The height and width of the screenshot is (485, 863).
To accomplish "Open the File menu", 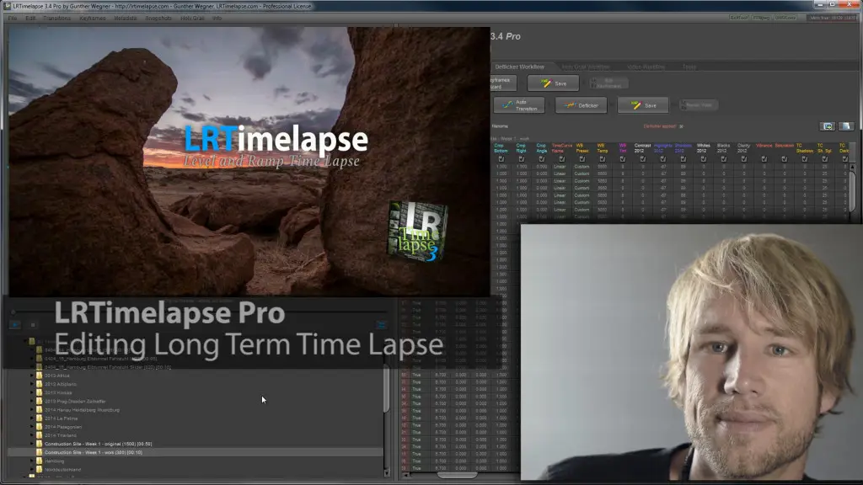I will 12,19.
